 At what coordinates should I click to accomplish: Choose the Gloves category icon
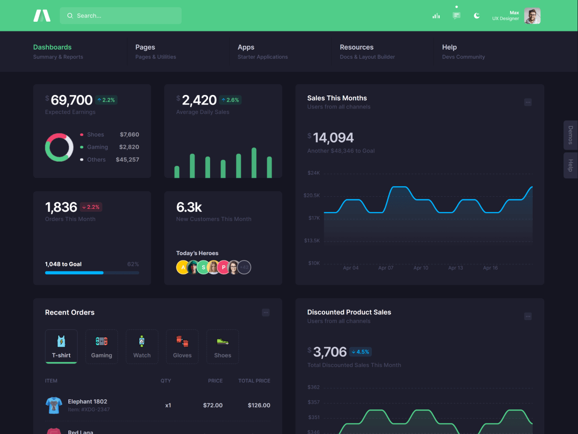[x=182, y=346]
